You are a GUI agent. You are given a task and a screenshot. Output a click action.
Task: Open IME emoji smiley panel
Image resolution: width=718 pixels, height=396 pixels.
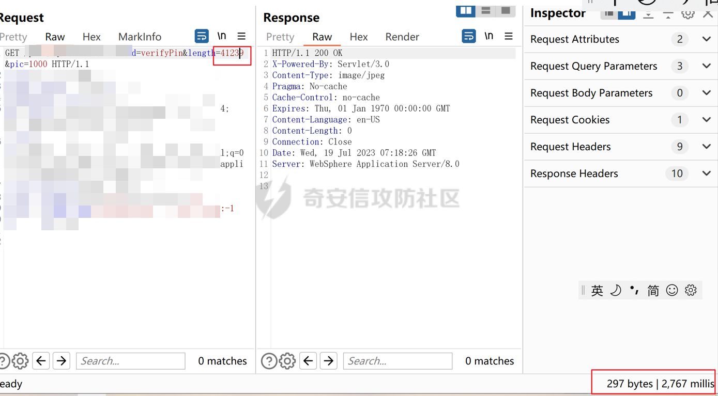pyautogui.click(x=672, y=290)
